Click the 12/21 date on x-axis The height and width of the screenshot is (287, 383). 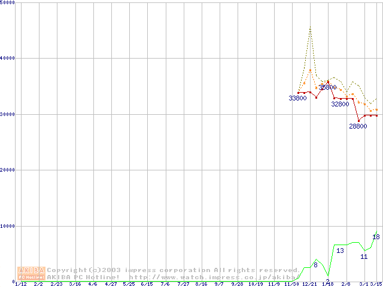click(x=309, y=285)
